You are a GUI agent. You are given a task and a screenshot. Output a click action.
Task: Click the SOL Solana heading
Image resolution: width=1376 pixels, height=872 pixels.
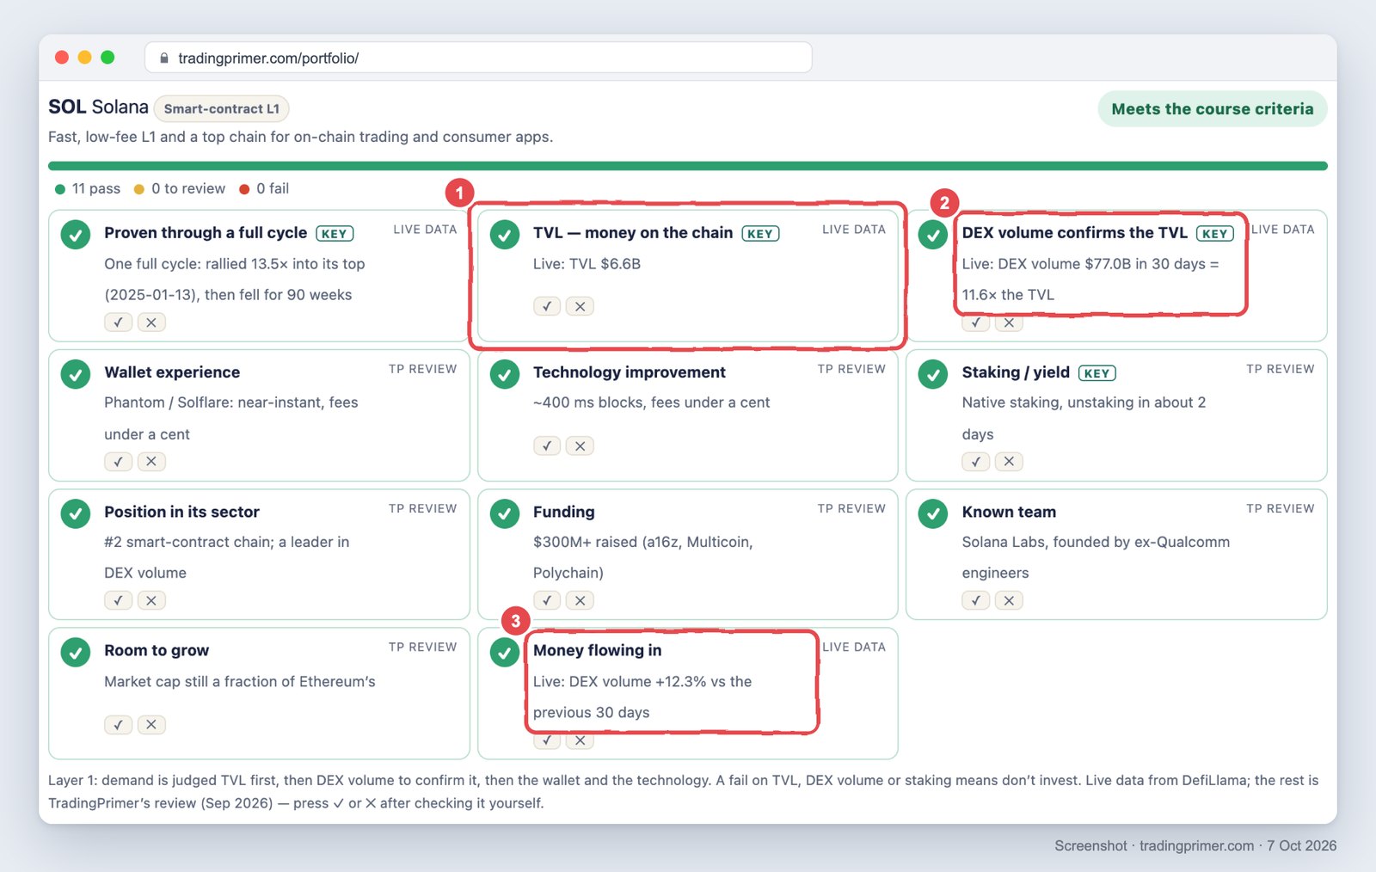pos(98,107)
